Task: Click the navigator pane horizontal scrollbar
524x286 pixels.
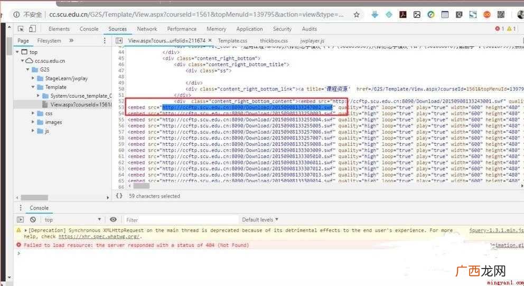Action: 34,198
